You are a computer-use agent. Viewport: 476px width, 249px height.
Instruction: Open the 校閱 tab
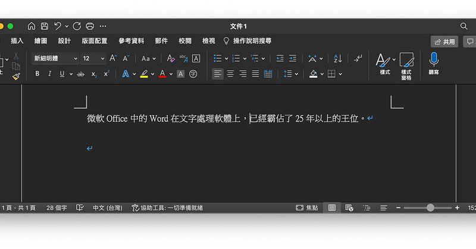pos(185,40)
